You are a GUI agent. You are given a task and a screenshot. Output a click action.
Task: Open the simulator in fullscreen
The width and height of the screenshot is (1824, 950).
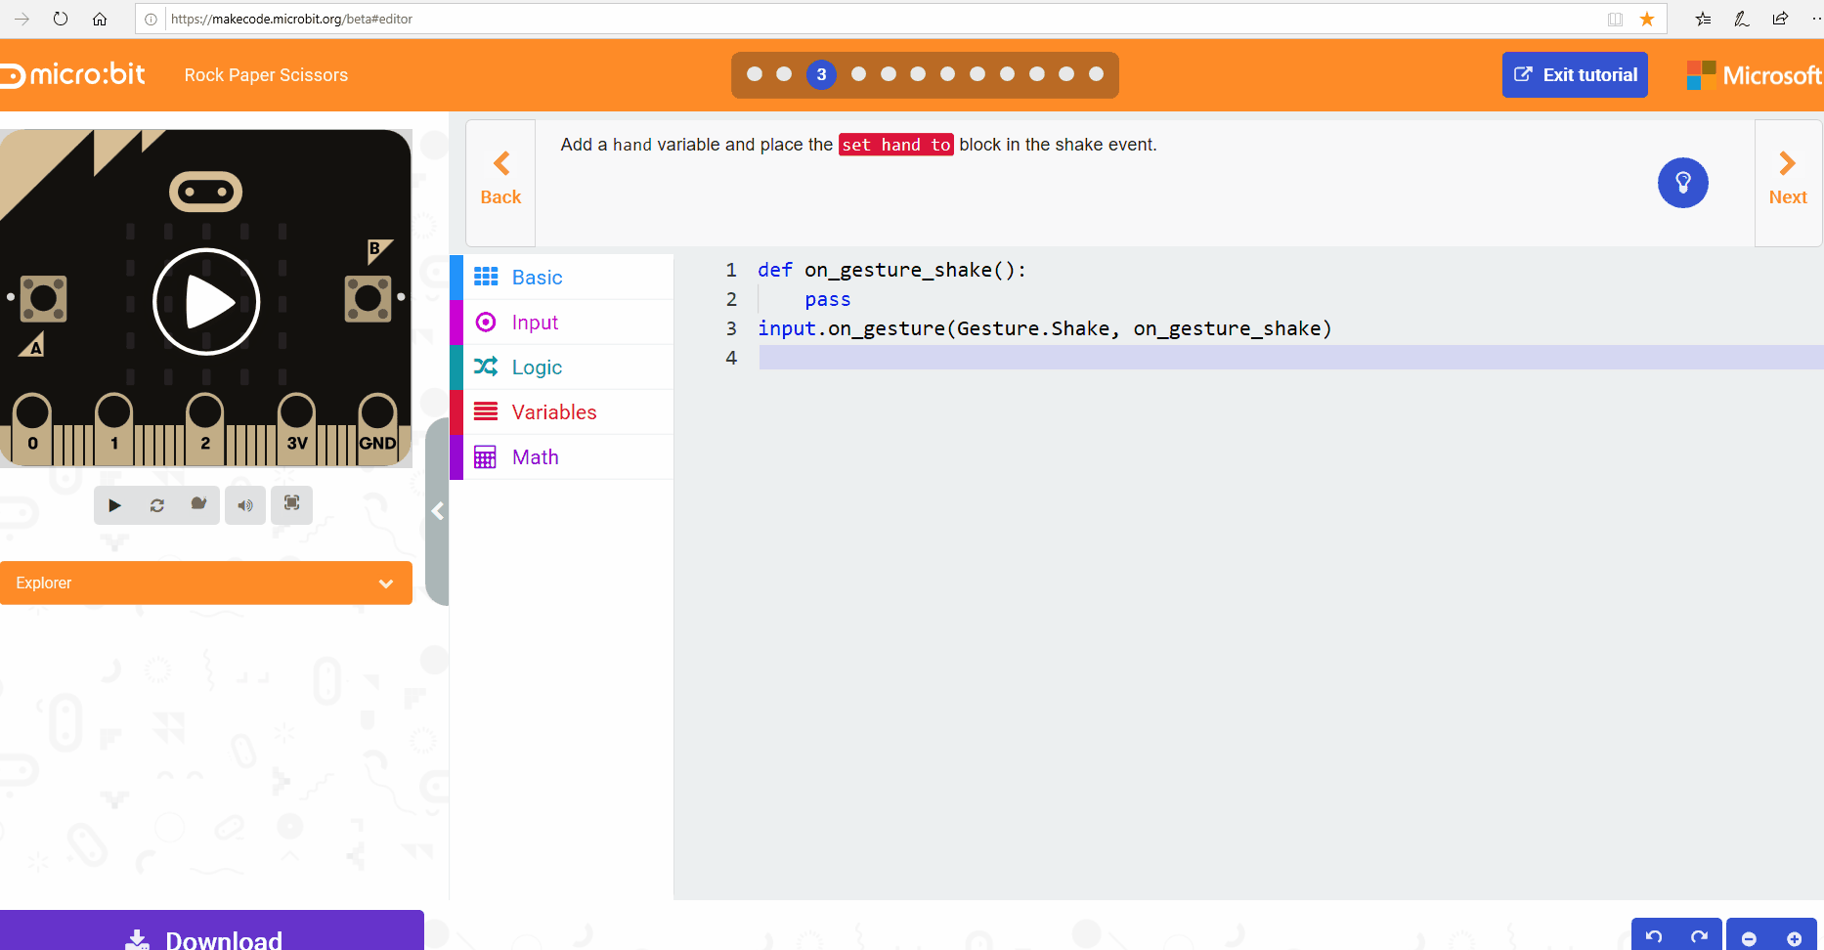tap(291, 505)
